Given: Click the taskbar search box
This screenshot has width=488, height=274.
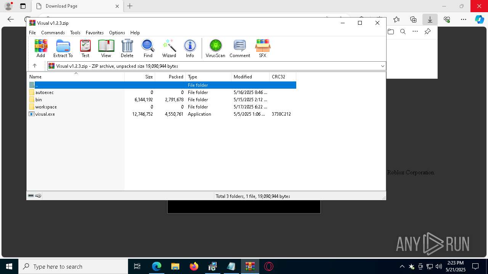Looking at the screenshot, I should pyautogui.click(x=73, y=266).
